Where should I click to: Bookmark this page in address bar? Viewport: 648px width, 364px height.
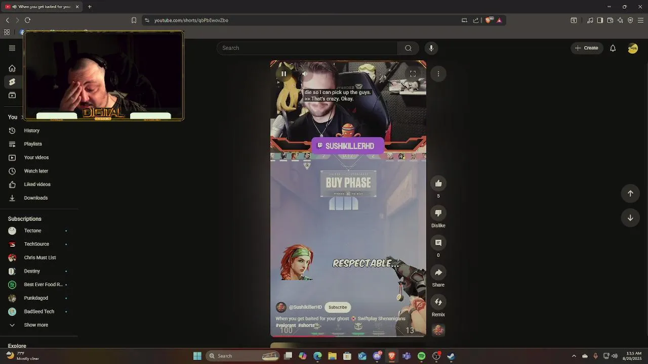[134, 20]
